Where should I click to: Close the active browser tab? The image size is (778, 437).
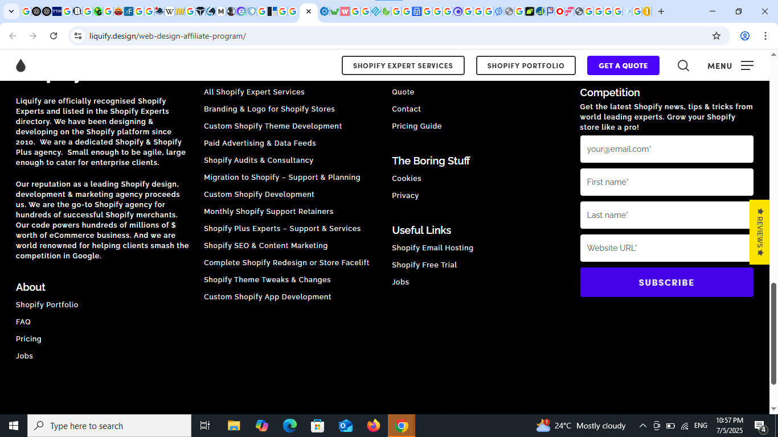click(309, 11)
